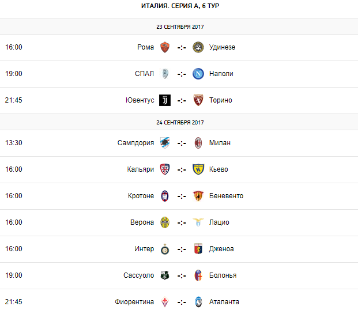
Task: Click the Sampdoria club crest icon
Action: pyautogui.click(x=165, y=143)
